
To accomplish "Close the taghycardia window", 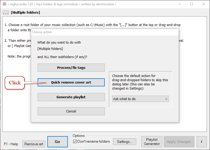I will (203, 4).
